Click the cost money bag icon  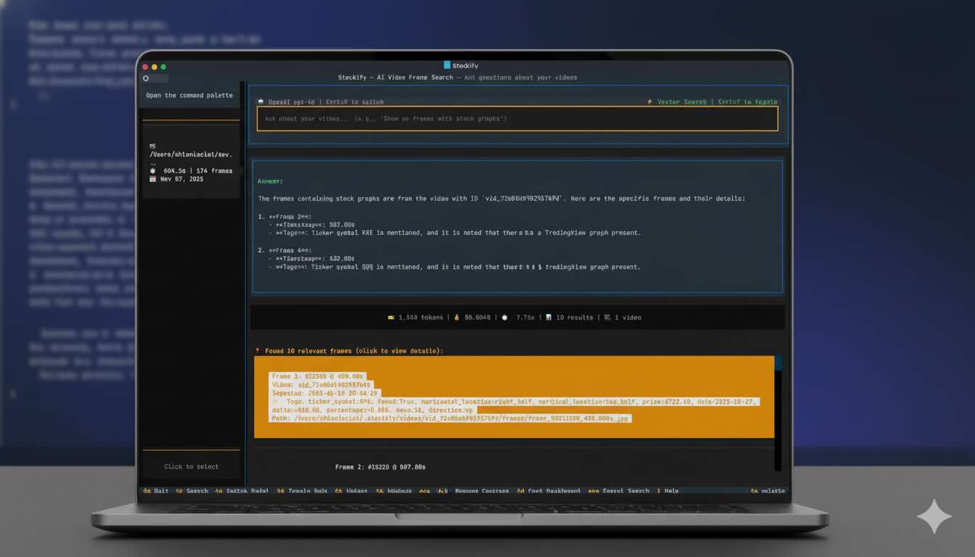coord(456,318)
